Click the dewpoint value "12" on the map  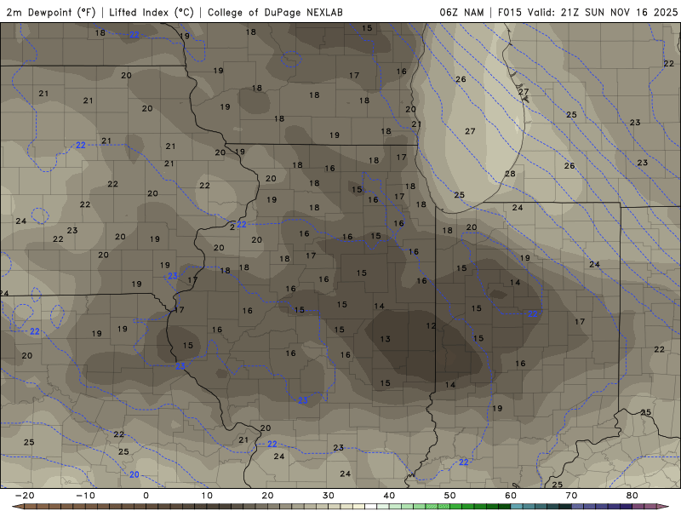pos(431,325)
